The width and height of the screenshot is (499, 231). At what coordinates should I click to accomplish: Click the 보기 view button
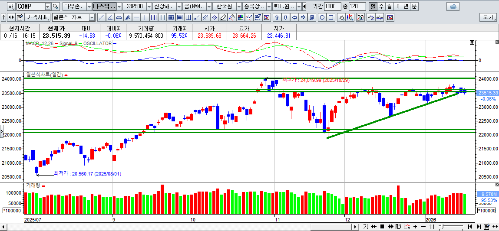[x=488, y=17]
